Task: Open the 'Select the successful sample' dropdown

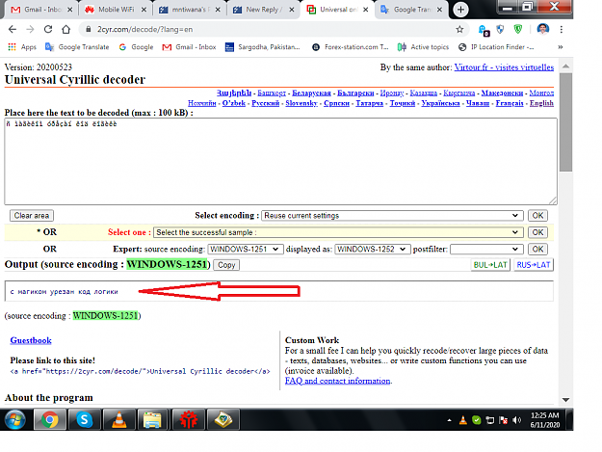Action: (338, 232)
